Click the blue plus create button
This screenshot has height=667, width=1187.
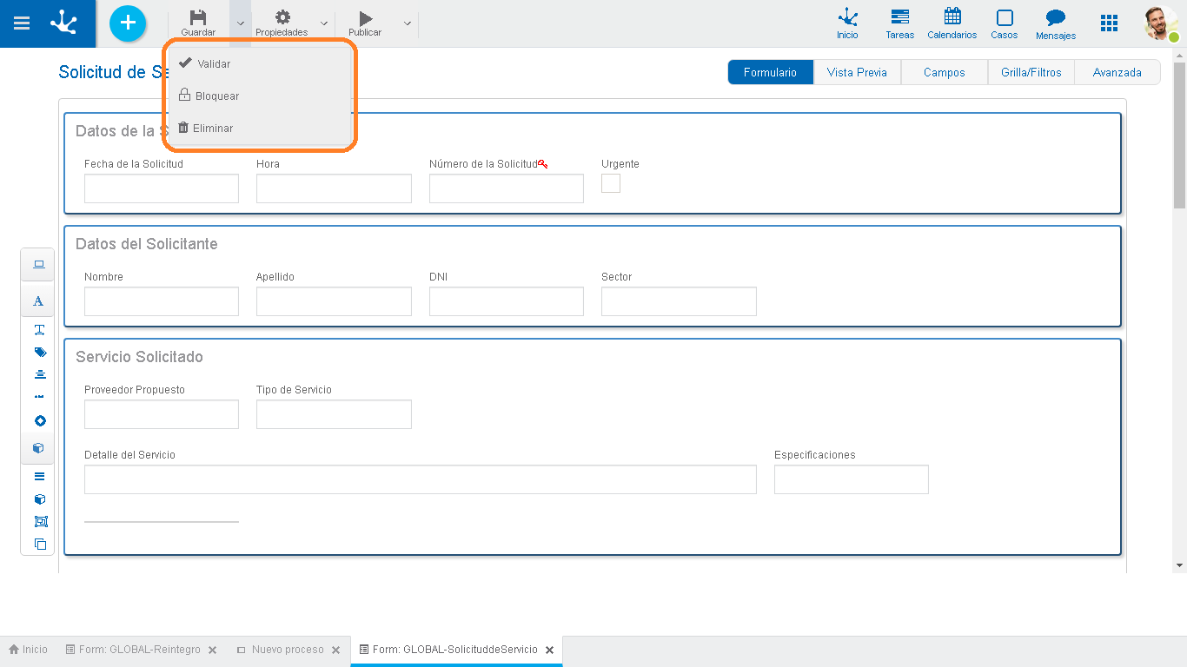(x=128, y=23)
